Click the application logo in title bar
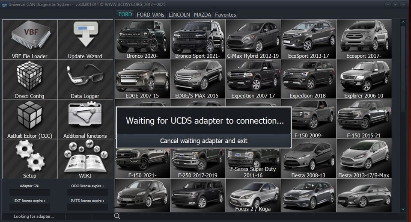 tap(4, 4)
